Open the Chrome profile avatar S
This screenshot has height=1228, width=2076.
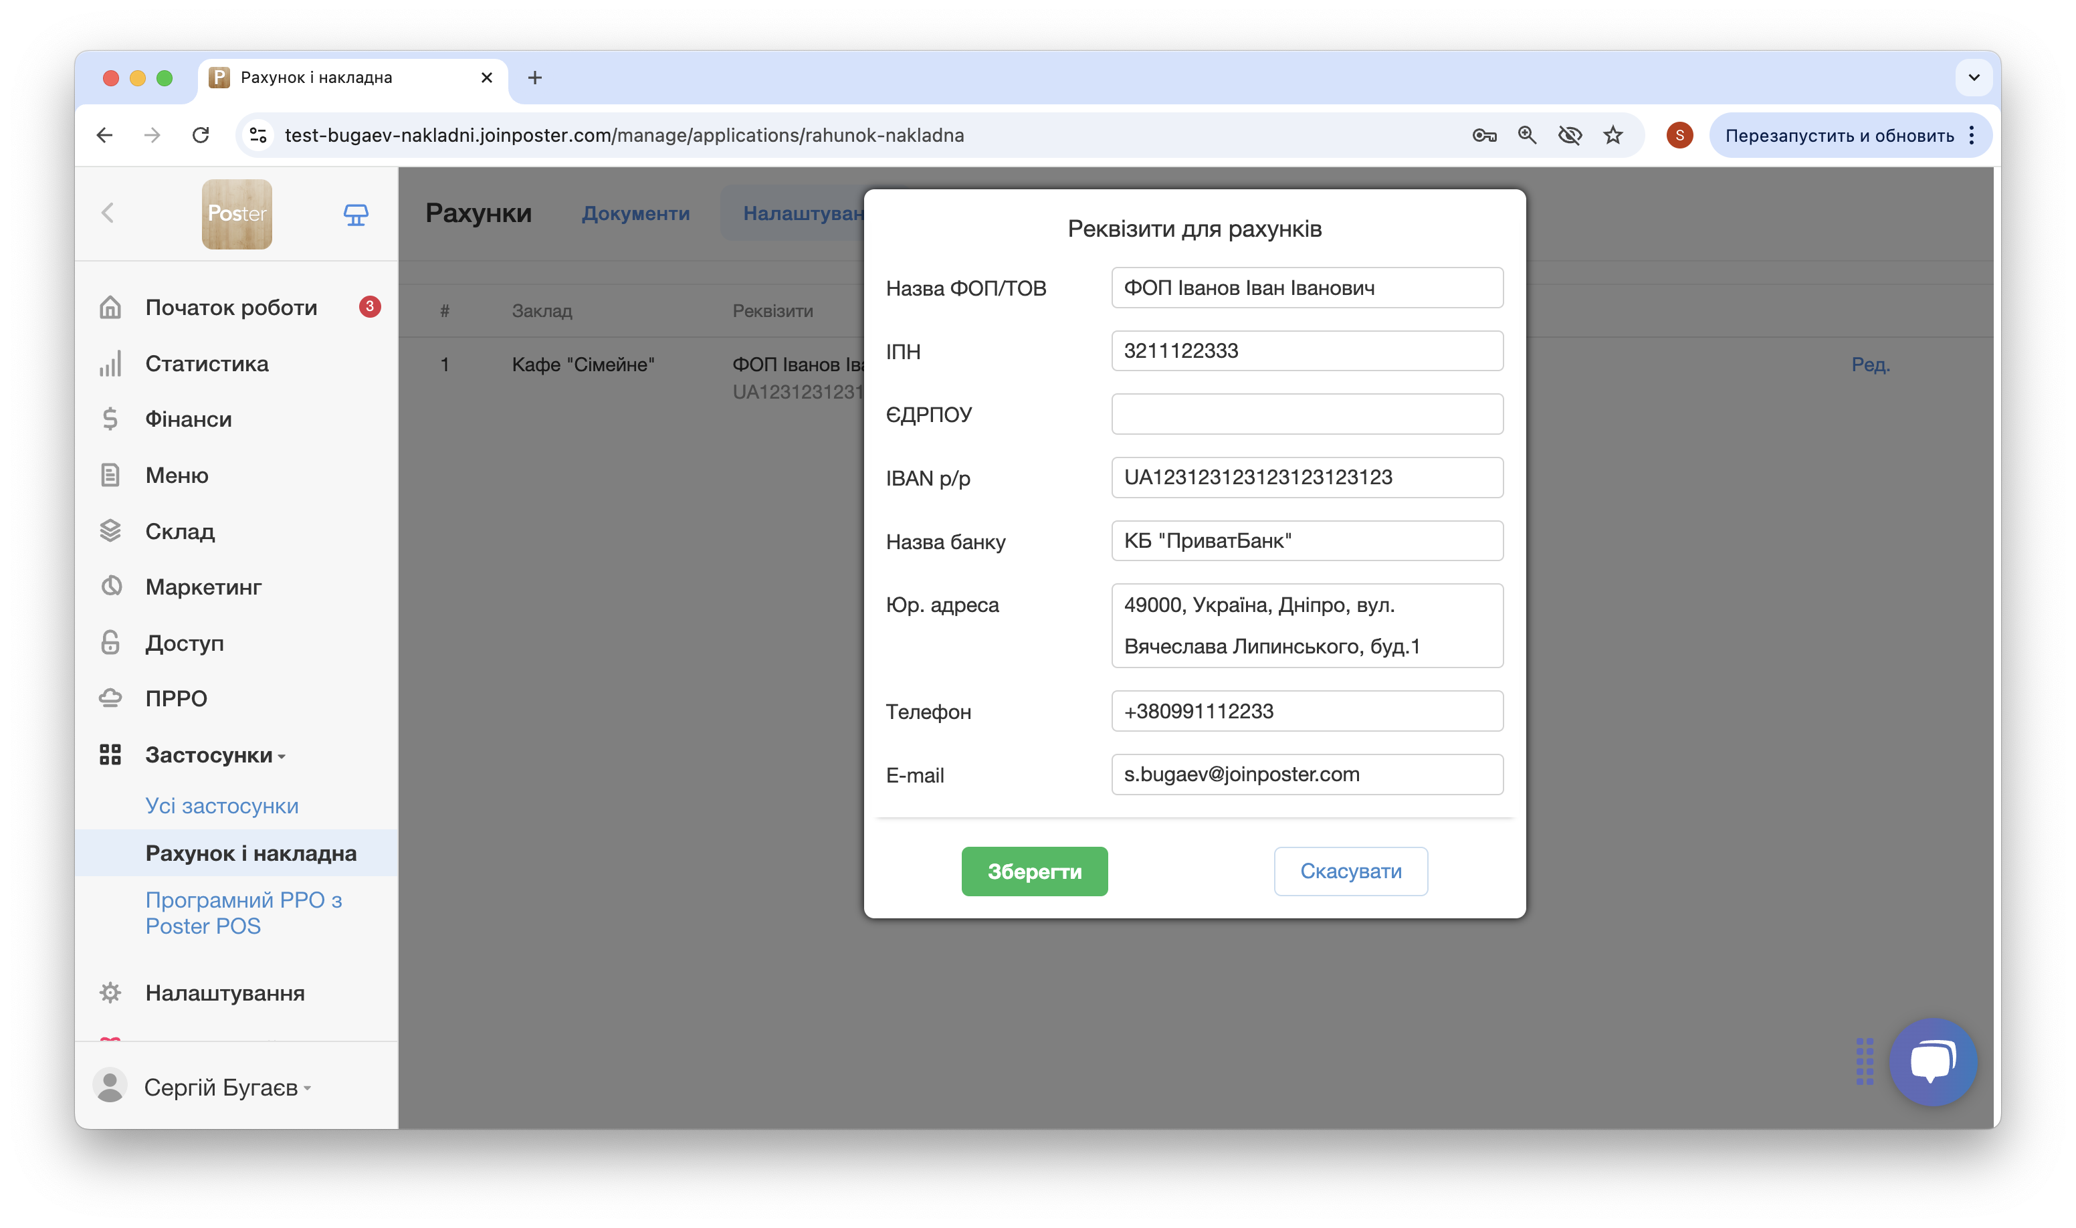pyautogui.click(x=1679, y=135)
